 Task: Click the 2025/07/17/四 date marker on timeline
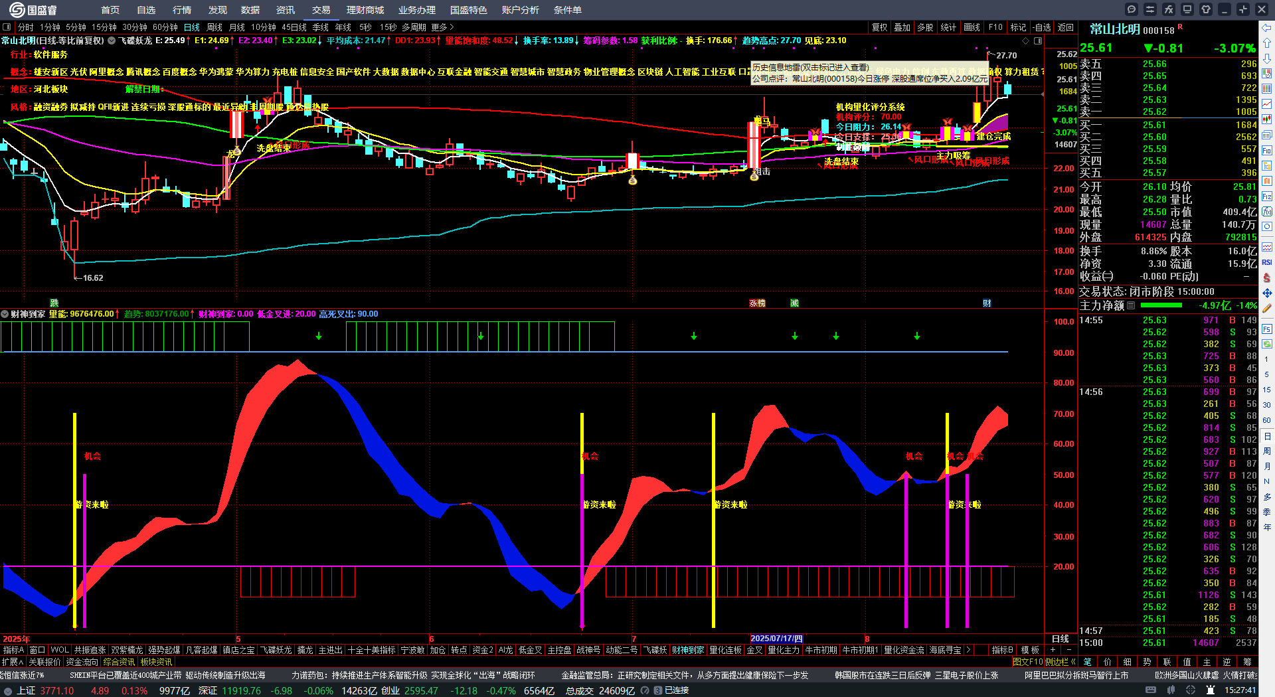click(776, 639)
